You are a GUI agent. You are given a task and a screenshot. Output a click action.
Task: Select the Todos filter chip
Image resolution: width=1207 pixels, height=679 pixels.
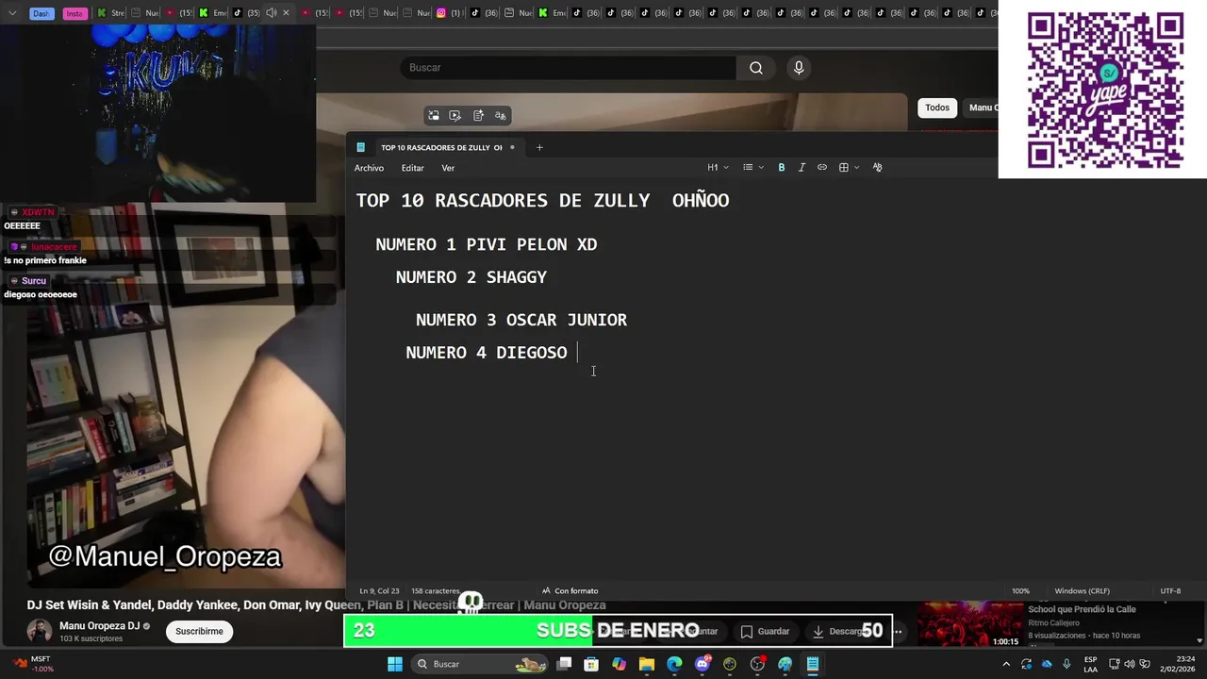point(937,108)
